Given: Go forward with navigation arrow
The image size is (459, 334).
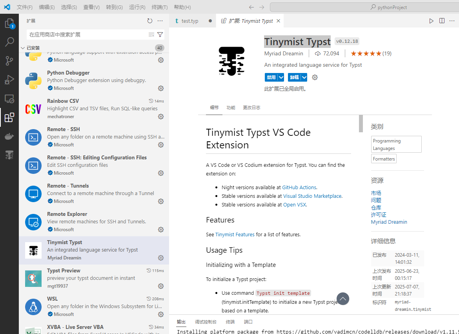Looking at the screenshot, I should coord(262,7).
